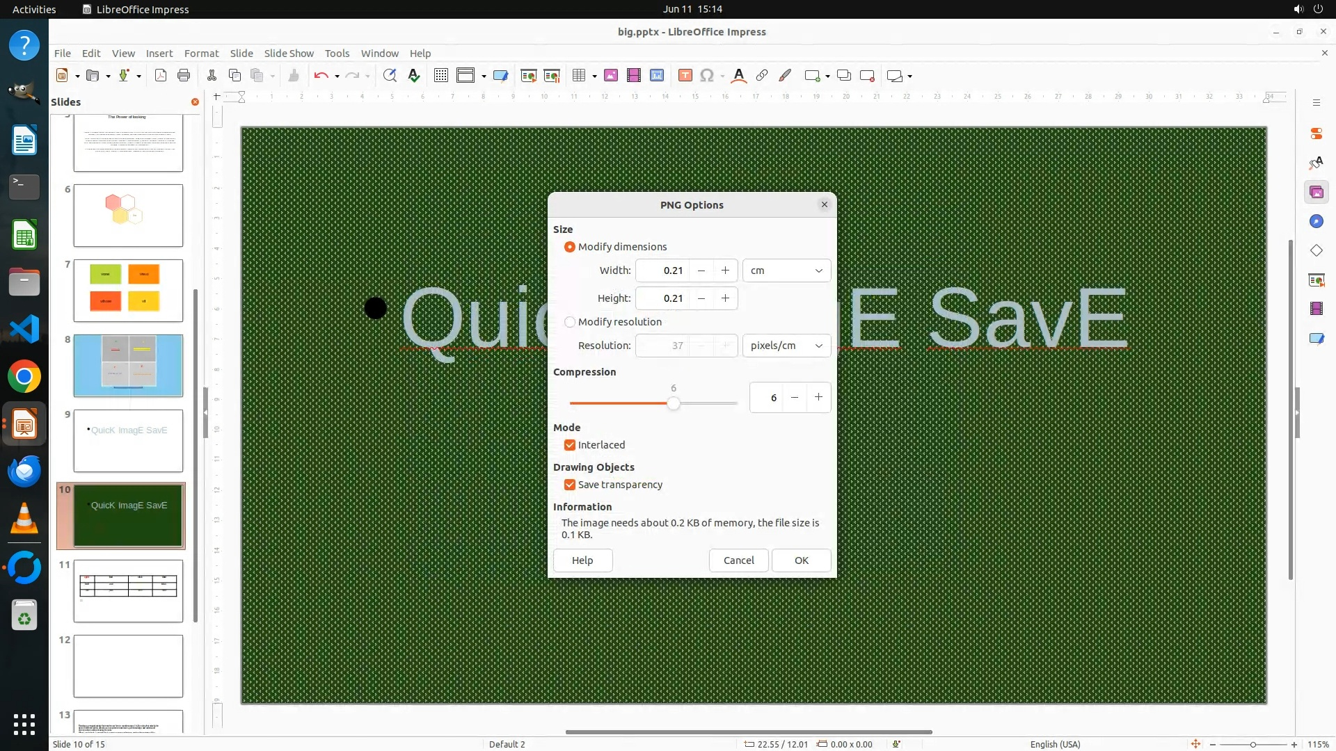This screenshot has height=751, width=1336.
Task: Uncheck the Interlaced checkbox
Action: [x=570, y=445]
